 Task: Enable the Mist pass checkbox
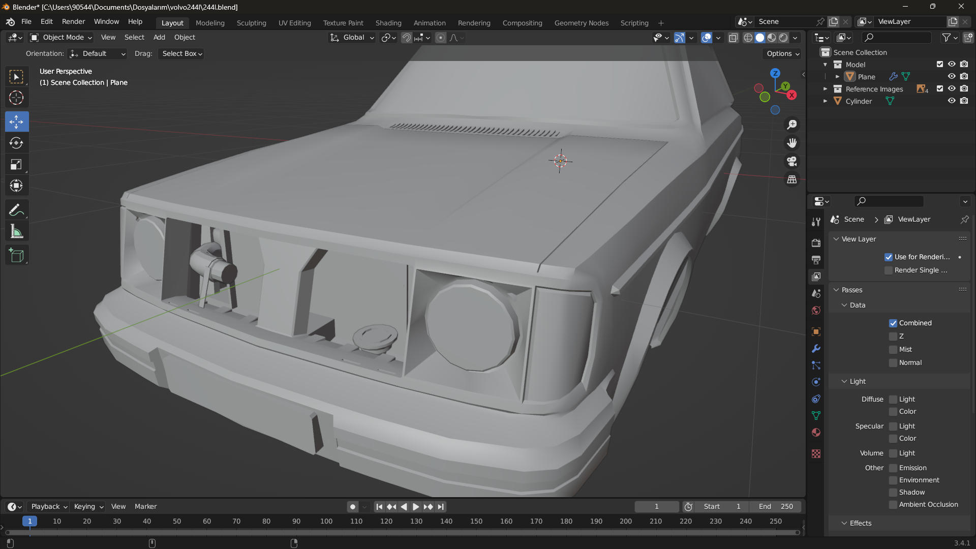click(893, 350)
